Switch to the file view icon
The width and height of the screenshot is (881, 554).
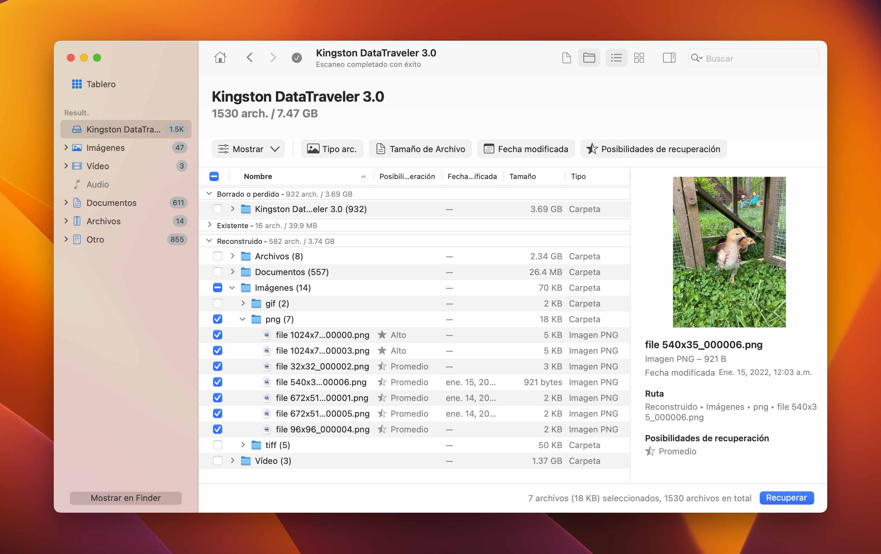566,58
